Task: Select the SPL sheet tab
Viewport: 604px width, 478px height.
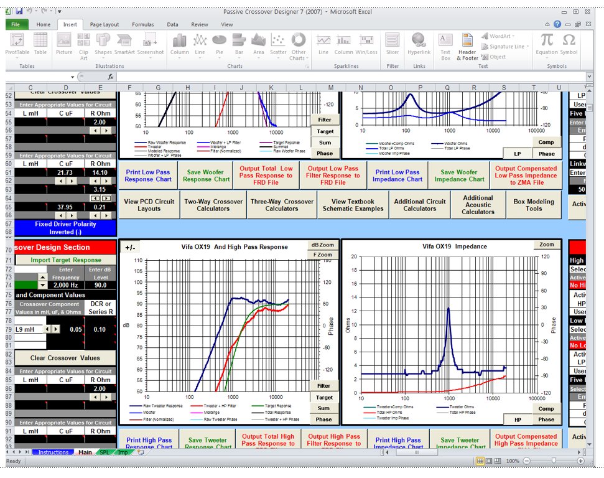Action: click(105, 452)
